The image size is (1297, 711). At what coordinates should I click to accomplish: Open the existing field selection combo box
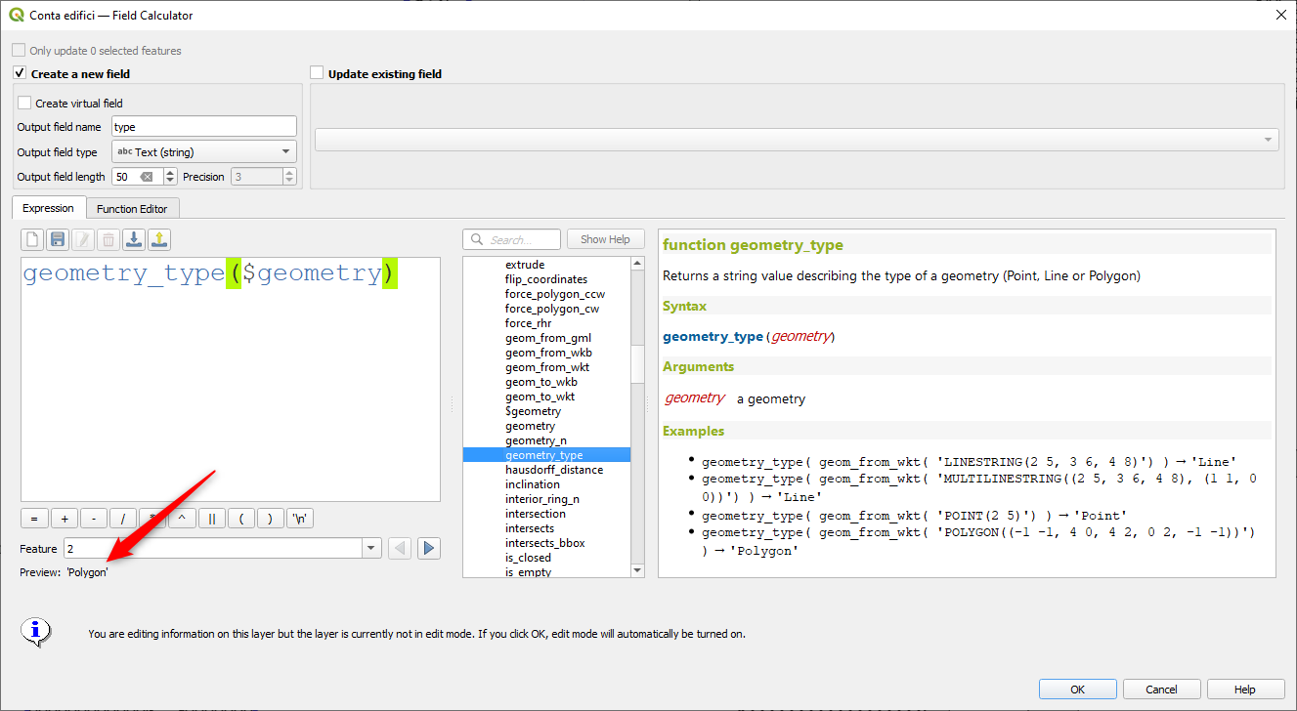pyautogui.click(x=796, y=140)
